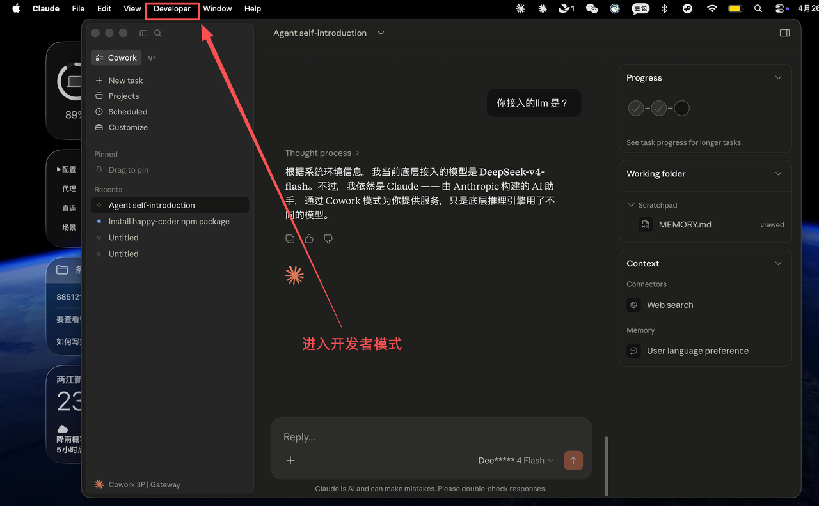Open the Help menu

tap(253, 9)
